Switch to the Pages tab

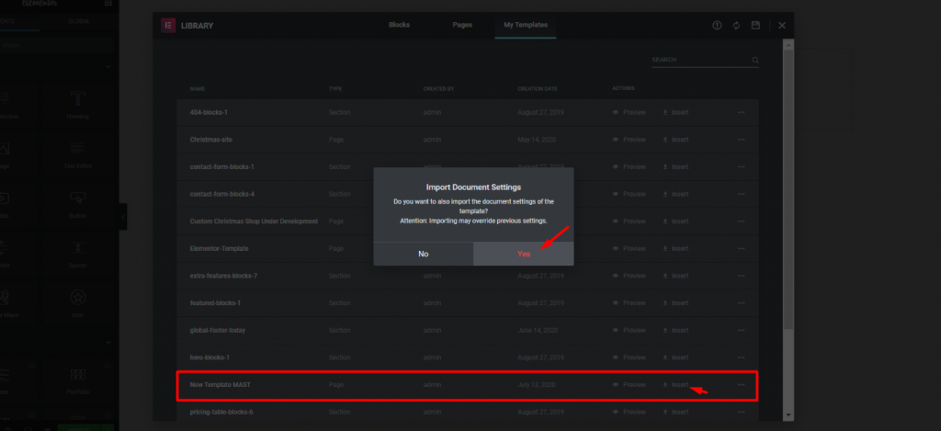coord(461,25)
